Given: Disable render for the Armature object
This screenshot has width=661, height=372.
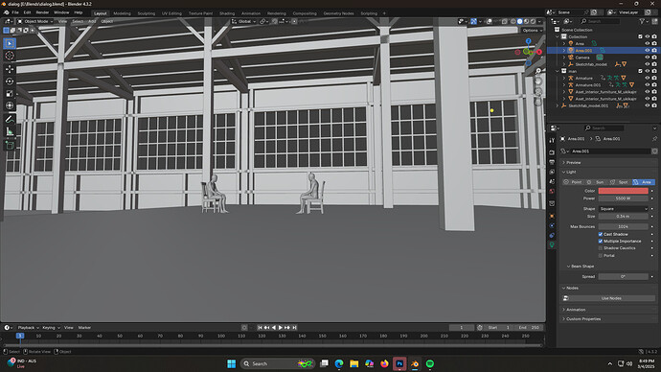Looking at the screenshot, I should pos(654,78).
